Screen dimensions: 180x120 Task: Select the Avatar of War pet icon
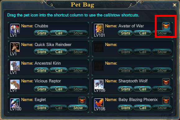[x=99, y=29]
